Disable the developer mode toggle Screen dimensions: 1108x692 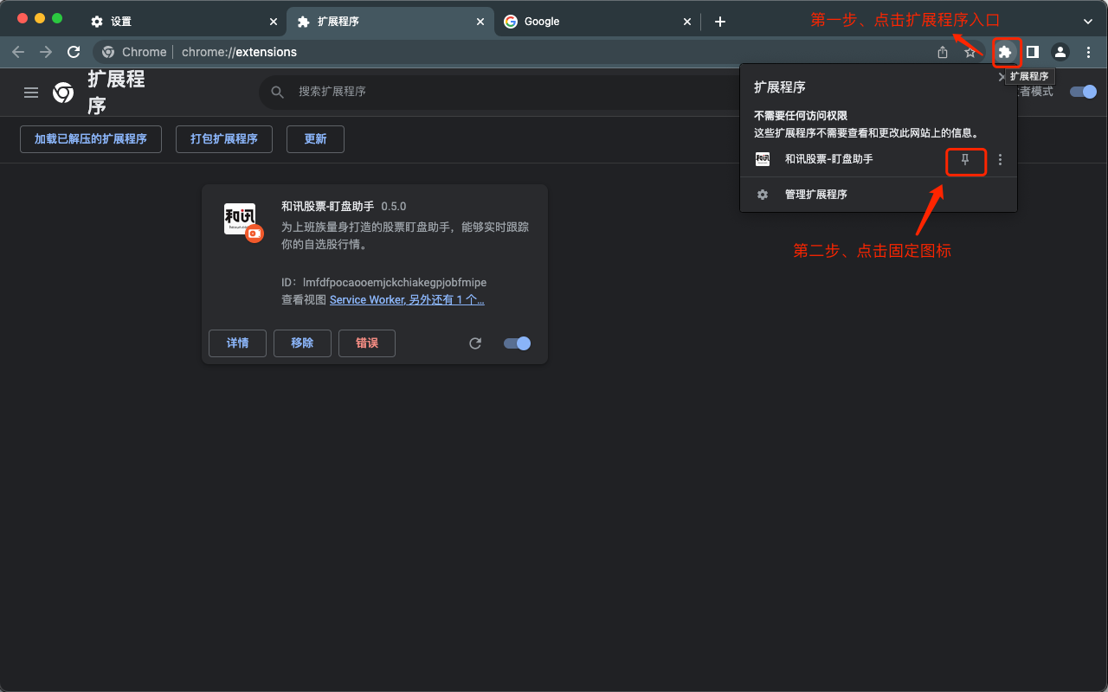click(1083, 91)
